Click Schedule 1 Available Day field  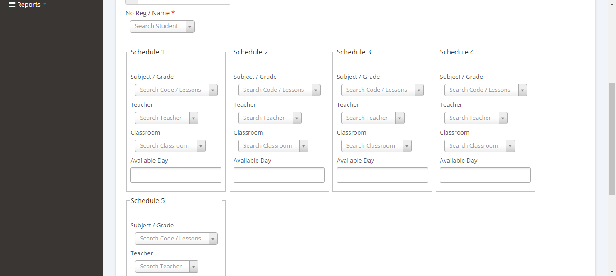tap(175, 175)
